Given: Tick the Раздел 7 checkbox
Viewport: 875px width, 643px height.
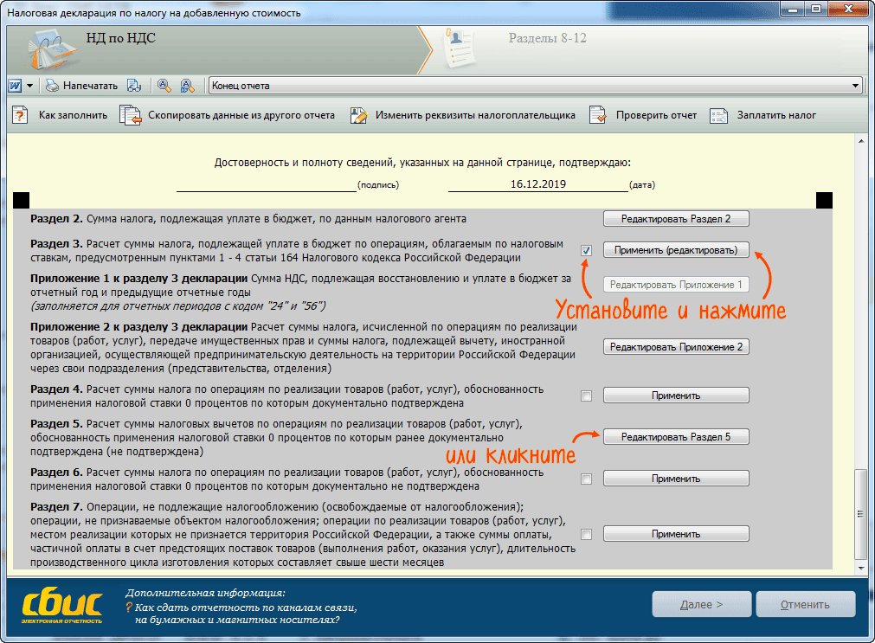Looking at the screenshot, I should point(586,534).
